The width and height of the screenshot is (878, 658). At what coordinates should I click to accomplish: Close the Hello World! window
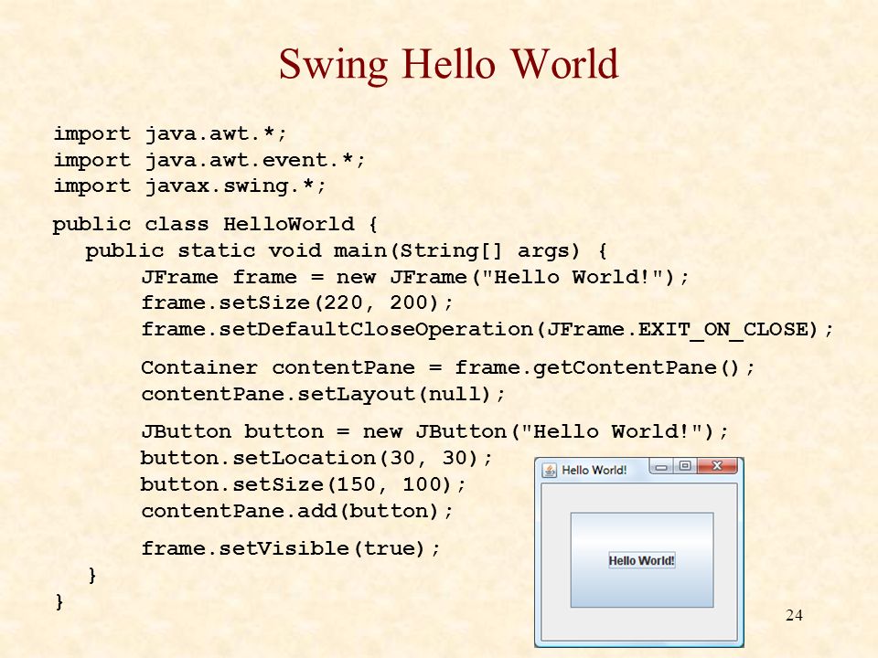[x=717, y=466]
